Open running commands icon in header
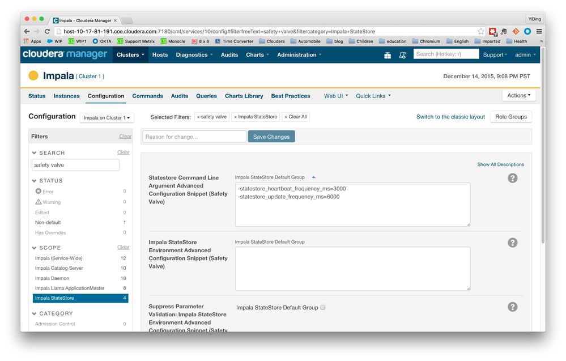Screen dimensions: 566x361 pos(402,55)
